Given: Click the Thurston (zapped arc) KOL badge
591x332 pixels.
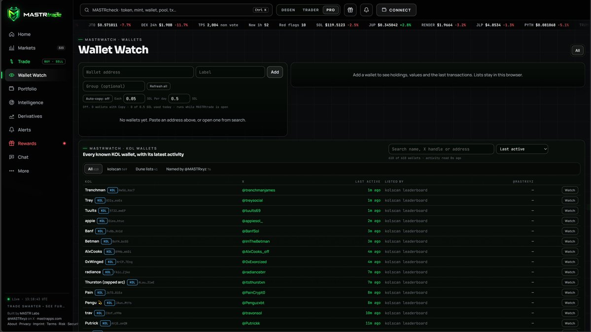Looking at the screenshot, I should click(132, 282).
